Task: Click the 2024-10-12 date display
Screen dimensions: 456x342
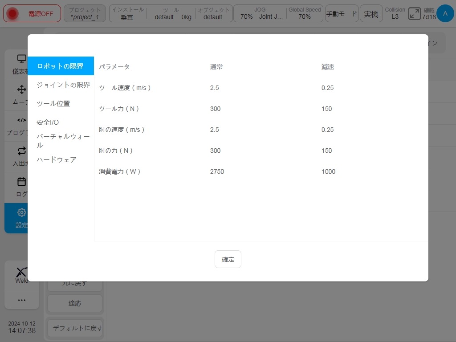Action: coord(22,323)
